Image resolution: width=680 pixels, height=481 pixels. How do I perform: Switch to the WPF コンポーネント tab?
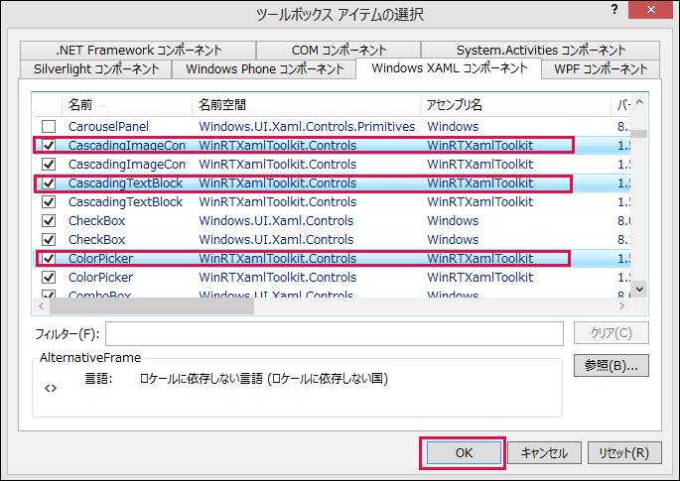coord(601,69)
